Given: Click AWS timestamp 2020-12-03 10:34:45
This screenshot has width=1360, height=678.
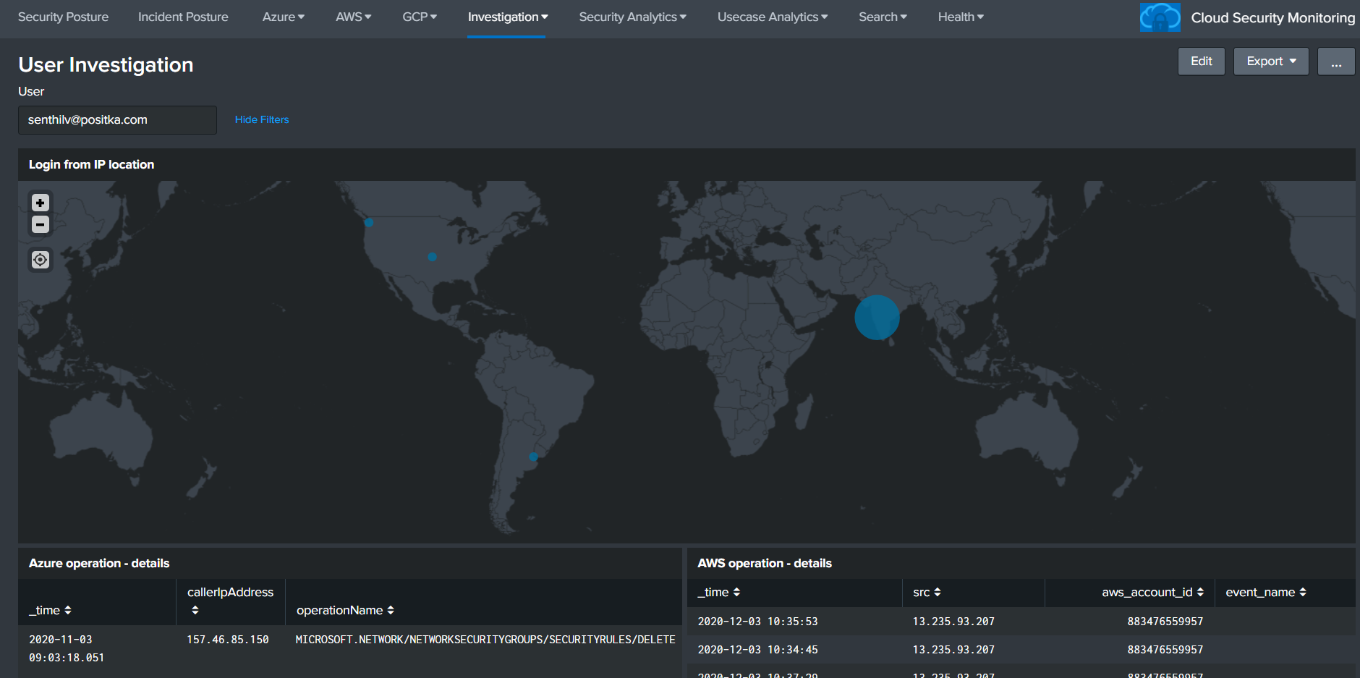Looking at the screenshot, I should click(757, 650).
